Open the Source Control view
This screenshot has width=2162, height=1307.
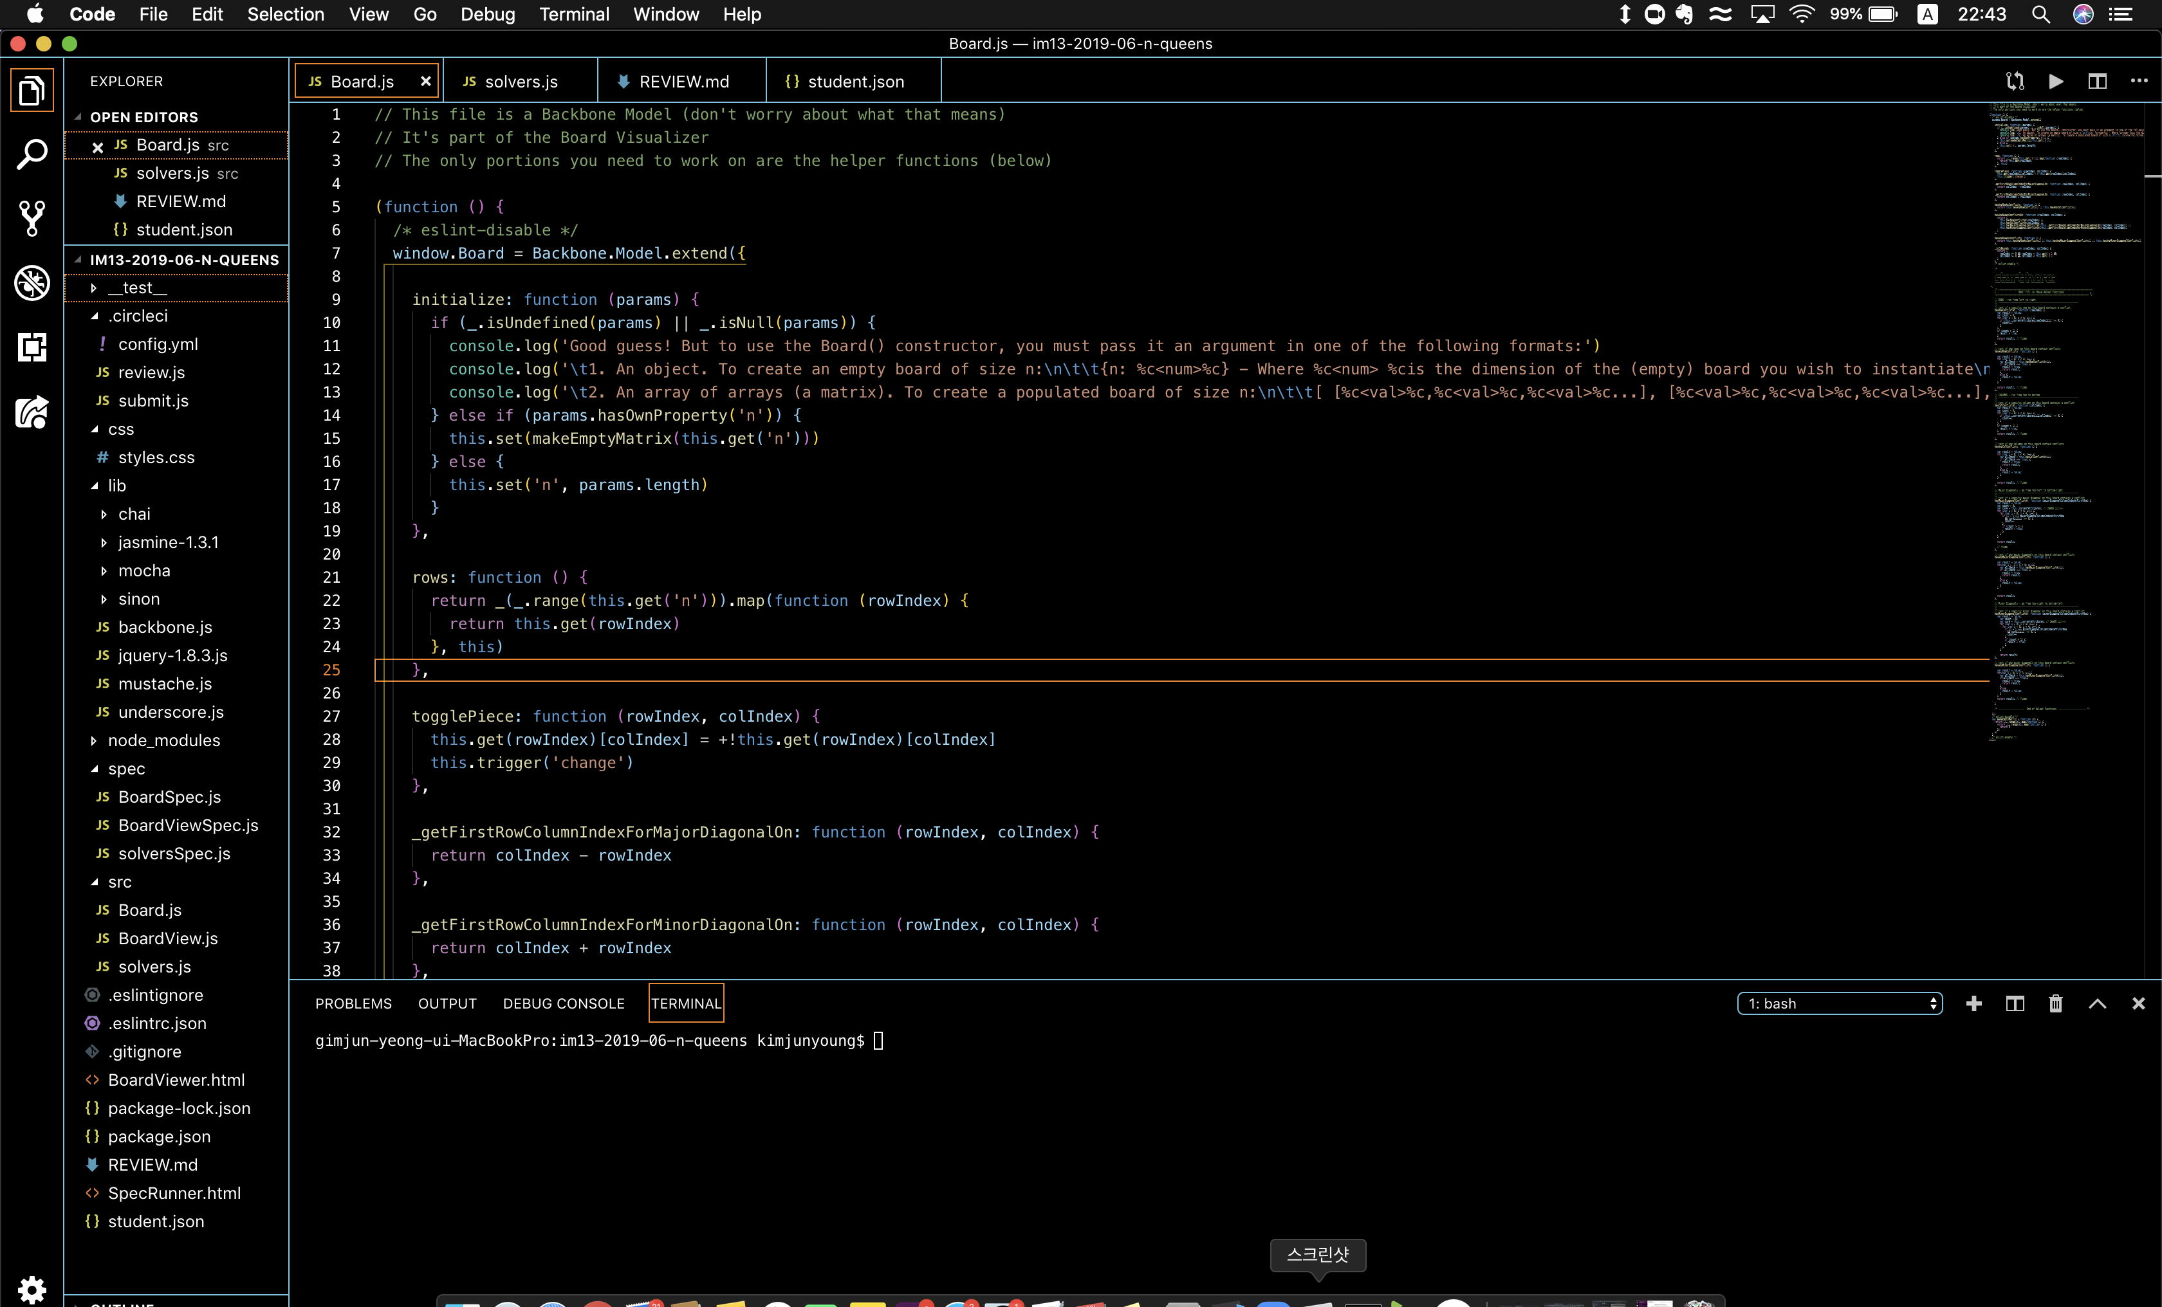[x=32, y=219]
